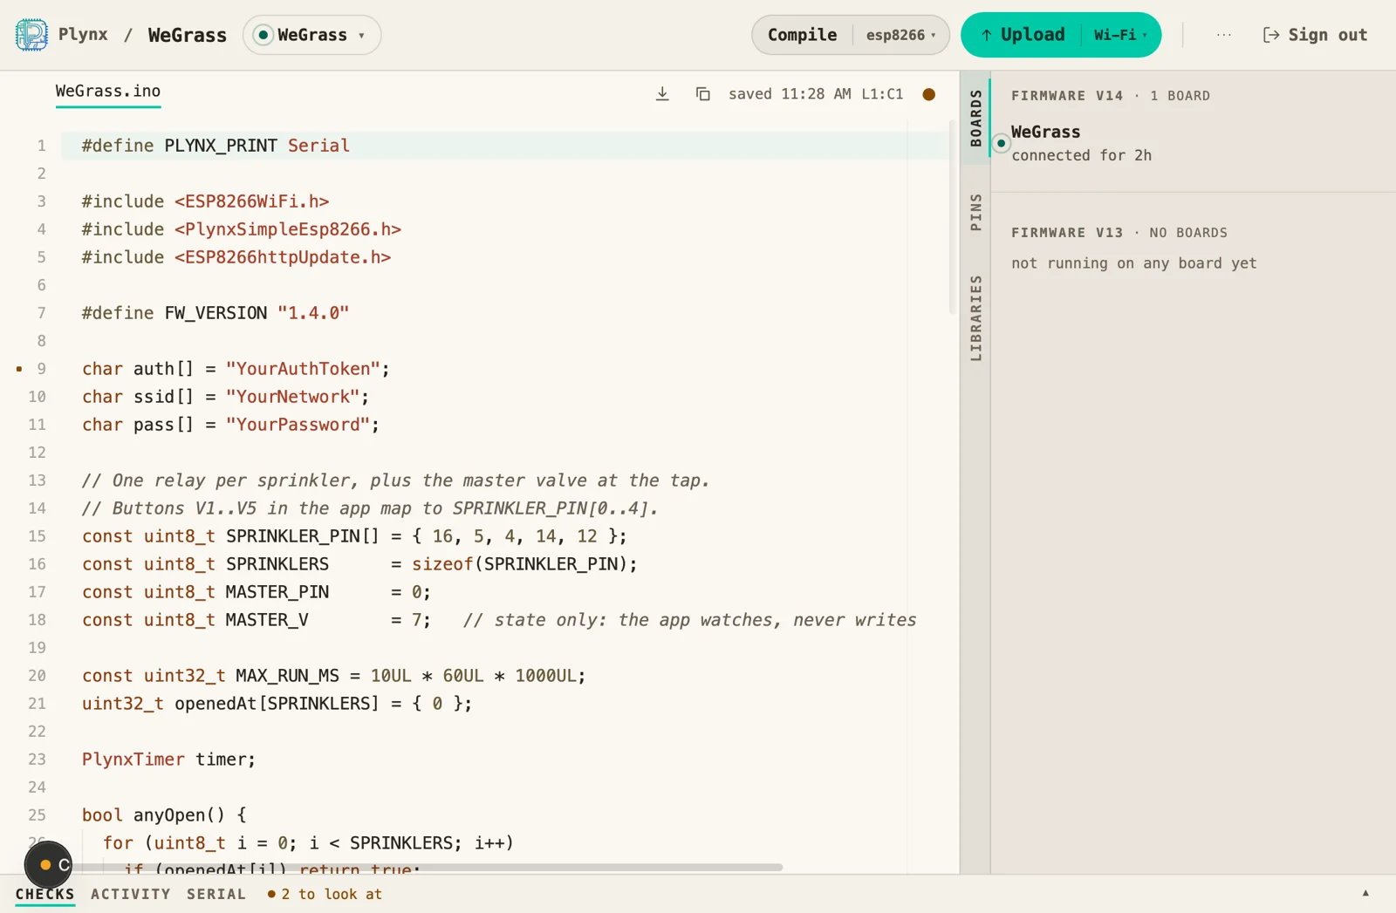Open the Wi-Fi upload method dropdown

(1120, 35)
